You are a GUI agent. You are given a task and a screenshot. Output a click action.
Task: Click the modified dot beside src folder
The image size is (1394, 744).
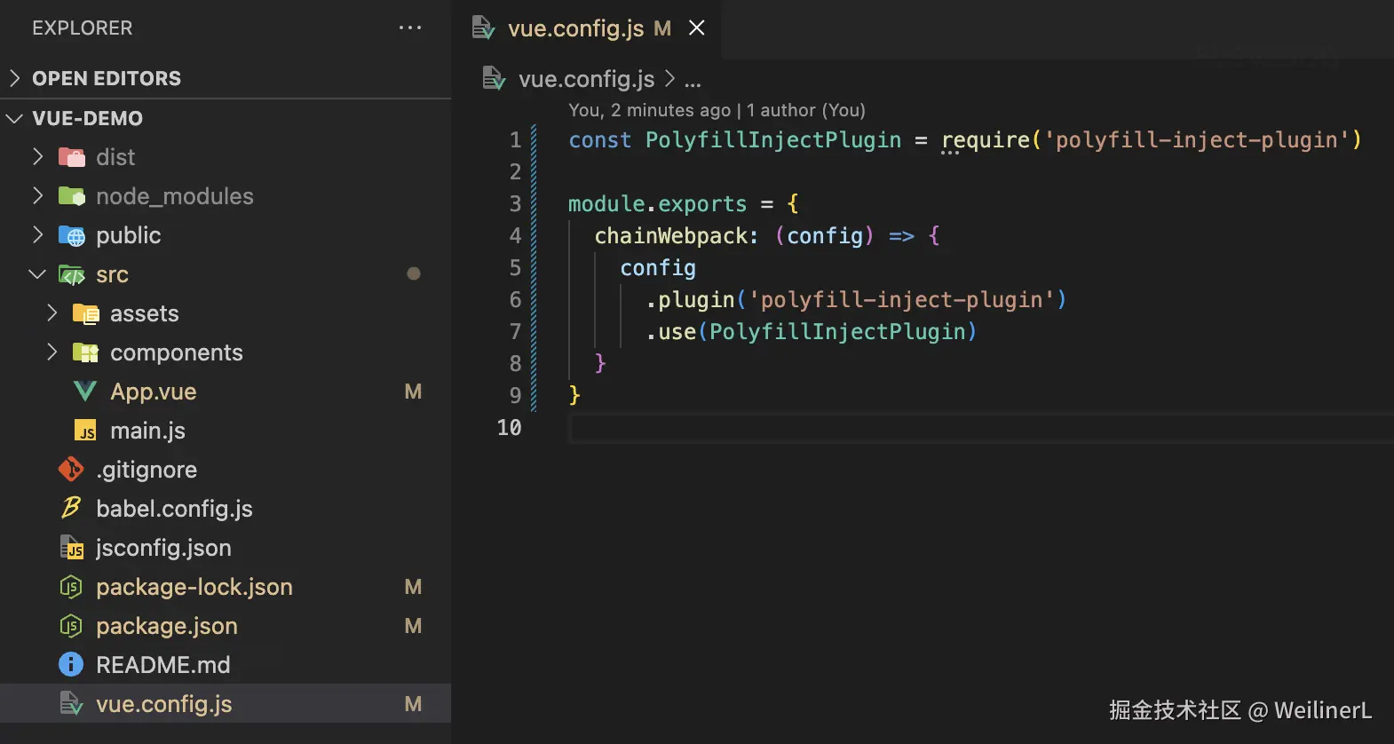[x=413, y=273]
